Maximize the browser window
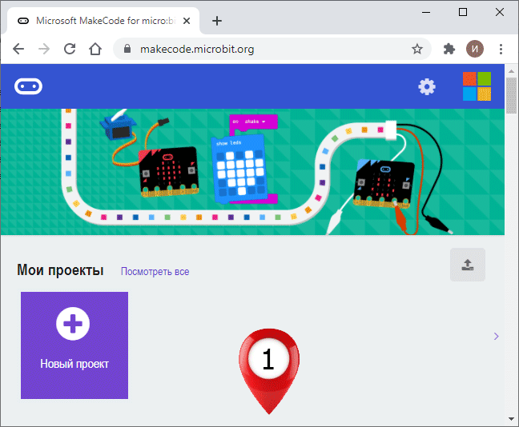The height and width of the screenshot is (427, 519). 463,12
